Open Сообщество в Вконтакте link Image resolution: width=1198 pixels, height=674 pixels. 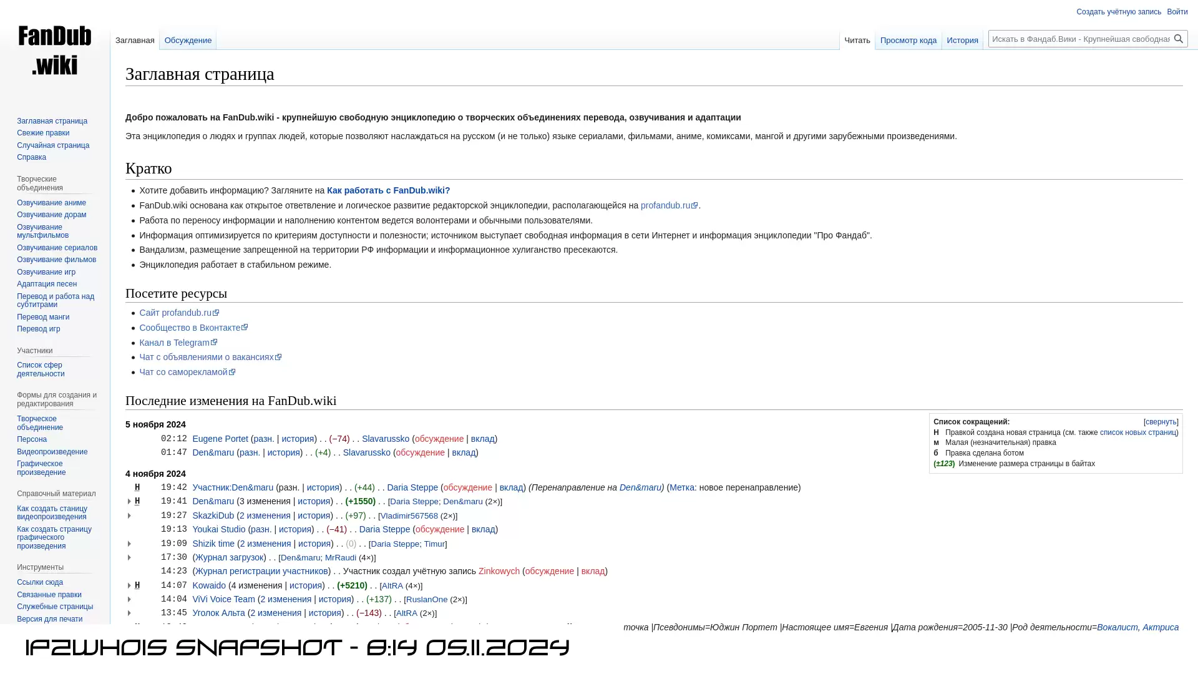[x=193, y=328]
